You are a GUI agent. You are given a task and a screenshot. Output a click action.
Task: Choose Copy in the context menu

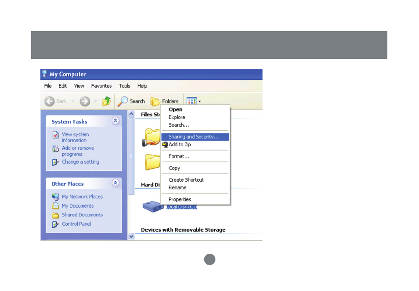click(x=195, y=168)
